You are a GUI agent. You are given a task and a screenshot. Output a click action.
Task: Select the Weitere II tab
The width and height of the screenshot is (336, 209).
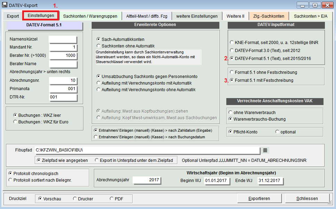(235, 16)
